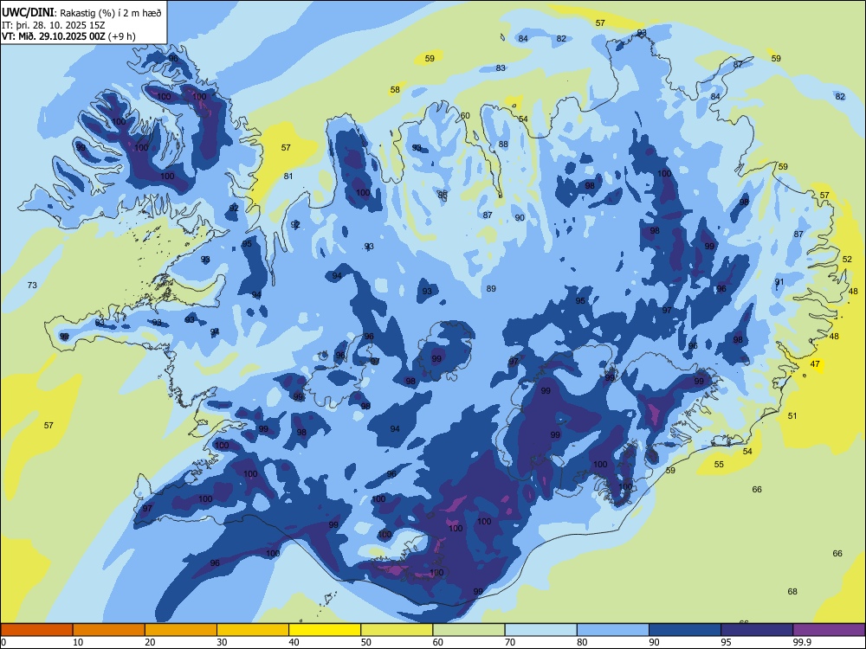Click the orange 10–20 legend swatch
The height and width of the screenshot is (649, 866).
[x=109, y=630]
